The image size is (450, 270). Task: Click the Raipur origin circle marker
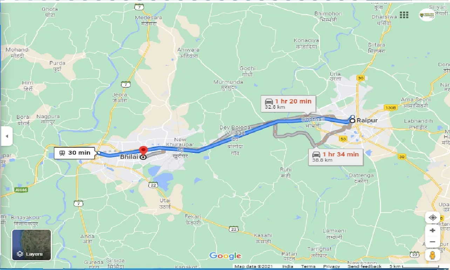point(352,119)
